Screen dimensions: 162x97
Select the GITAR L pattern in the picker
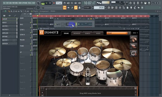9,26
